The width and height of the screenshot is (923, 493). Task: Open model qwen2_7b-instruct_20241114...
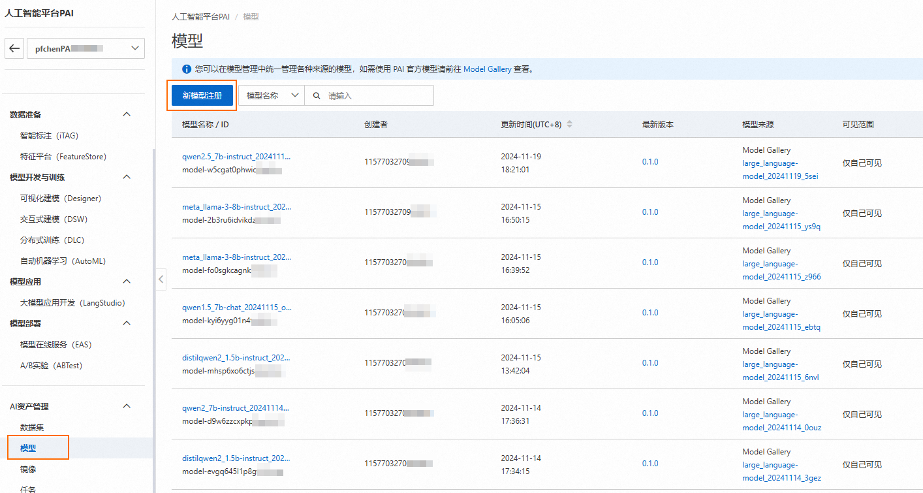237,408
